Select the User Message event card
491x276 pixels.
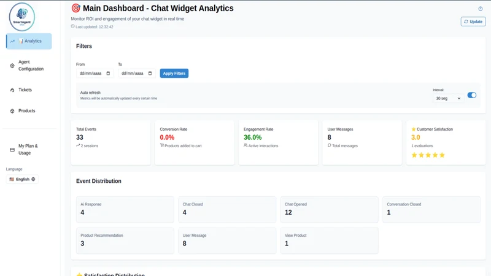click(227, 240)
